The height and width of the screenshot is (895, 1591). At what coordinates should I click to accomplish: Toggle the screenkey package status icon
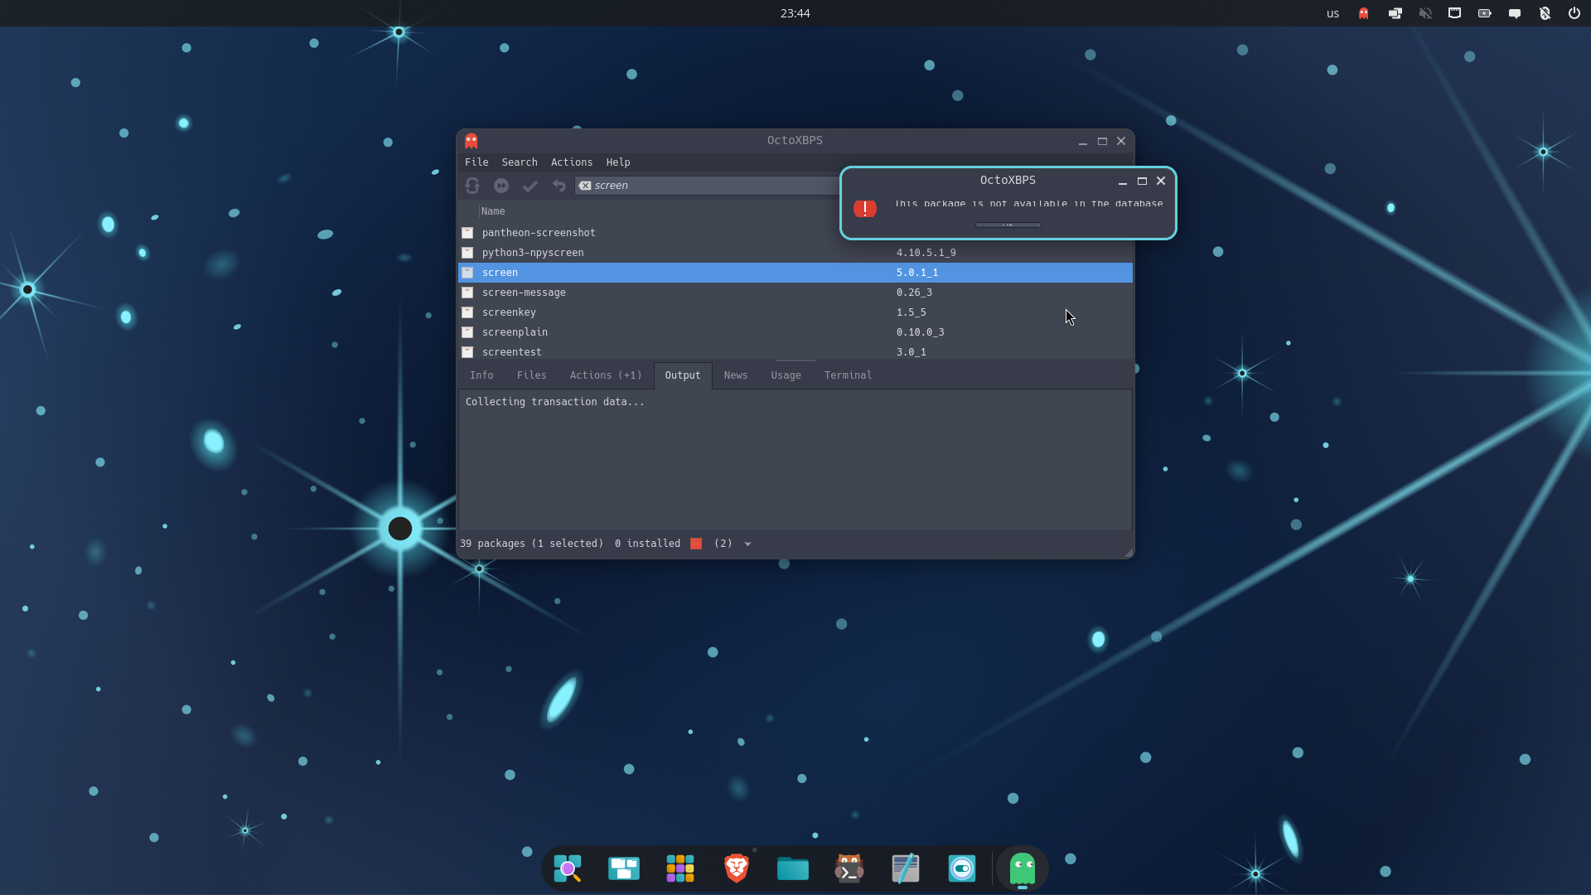[467, 312]
